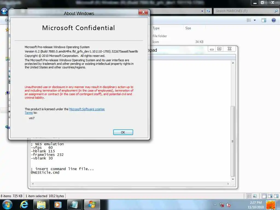Select the 'File folder' type entry

coord(160,36)
